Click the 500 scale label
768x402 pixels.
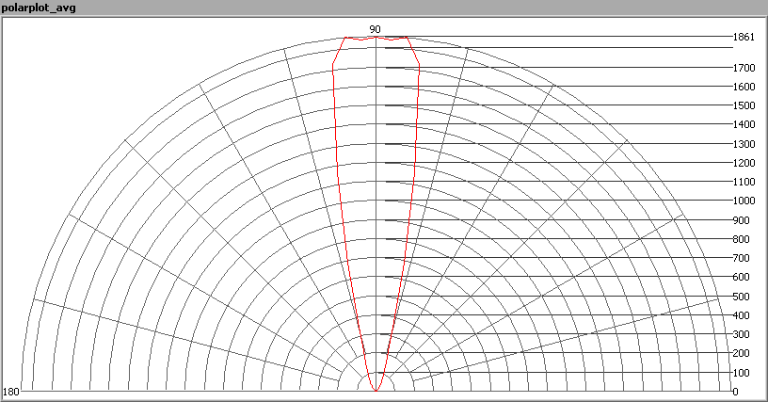point(742,297)
